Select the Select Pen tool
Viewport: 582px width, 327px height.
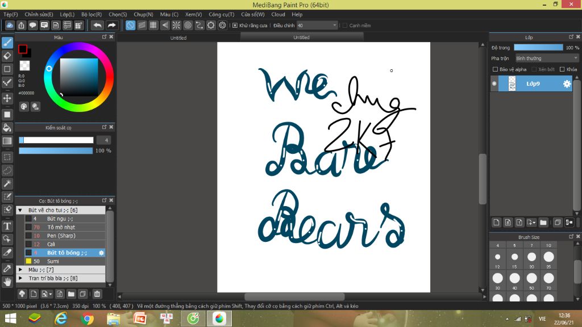7,196
